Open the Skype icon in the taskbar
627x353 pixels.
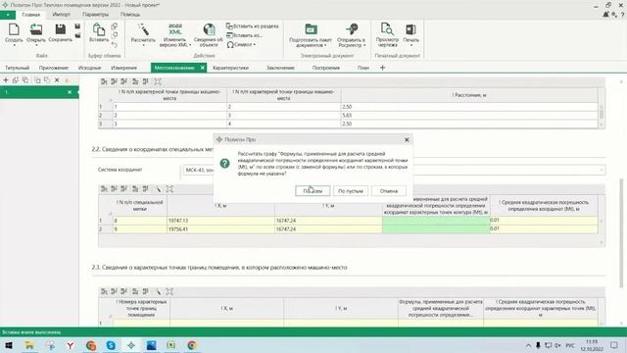point(111,345)
